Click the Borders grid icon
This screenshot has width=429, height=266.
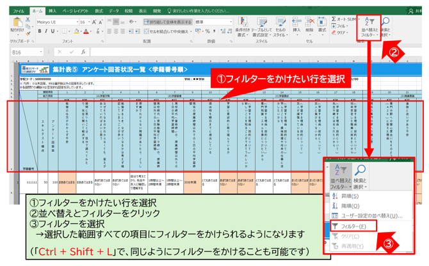click(64, 31)
